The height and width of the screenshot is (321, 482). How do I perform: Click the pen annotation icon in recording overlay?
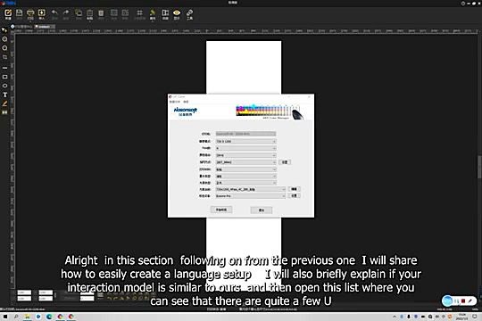pyautogui.click(x=470, y=301)
